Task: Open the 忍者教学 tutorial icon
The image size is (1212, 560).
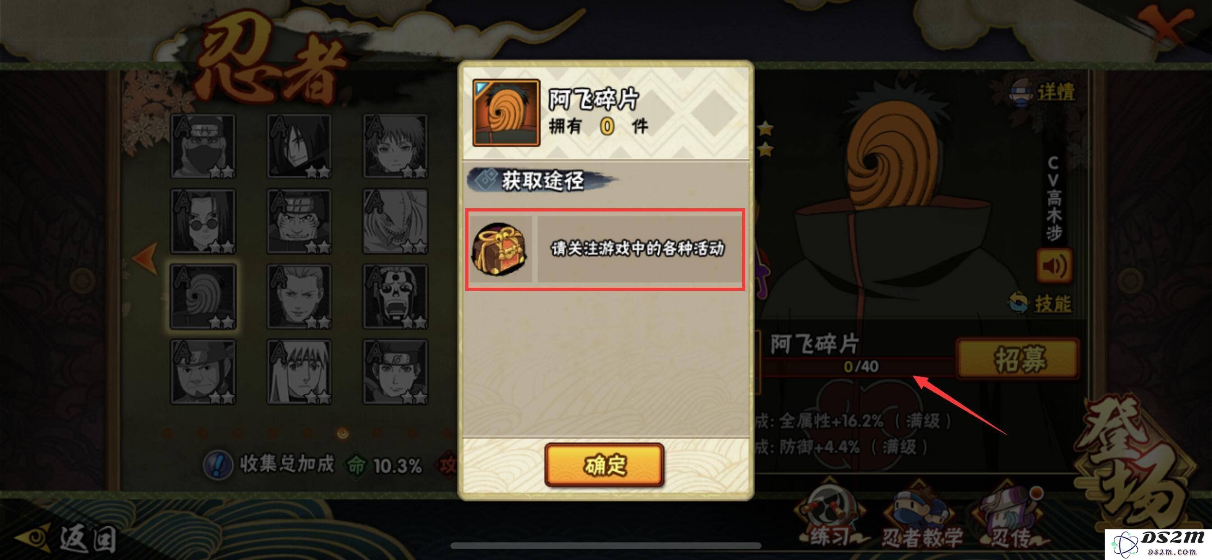Action: coord(921,517)
